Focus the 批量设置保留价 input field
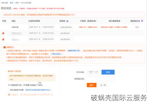The height and width of the screenshot is (103, 147). click(x=66, y=27)
